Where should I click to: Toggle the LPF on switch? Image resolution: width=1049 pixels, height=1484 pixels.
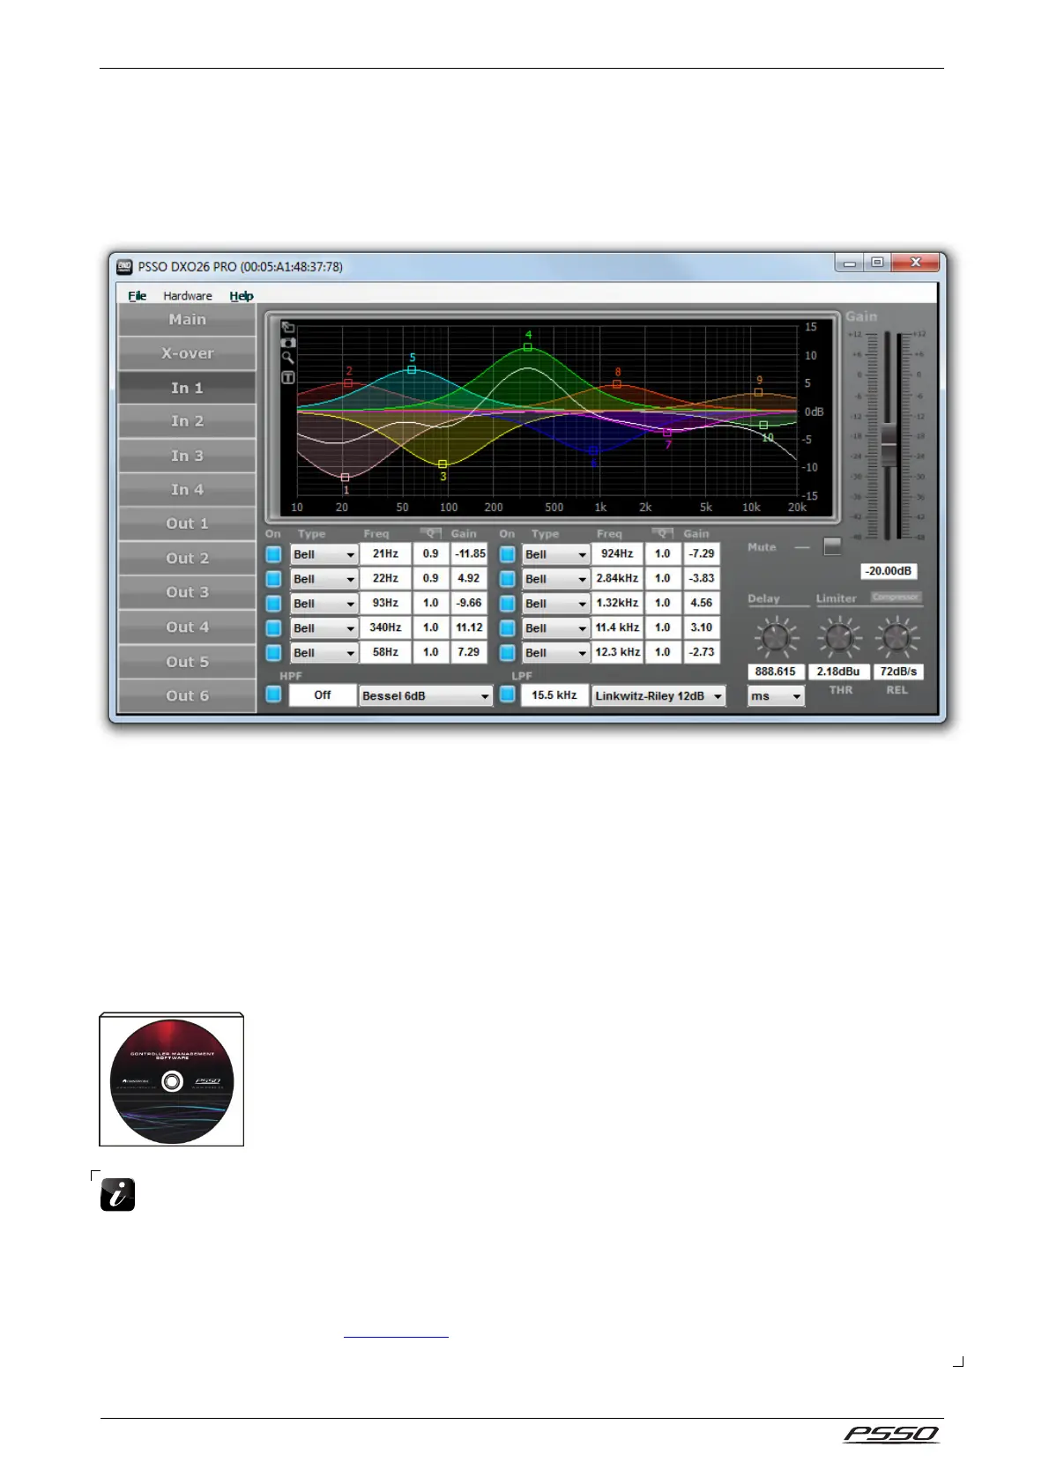pyautogui.click(x=507, y=694)
